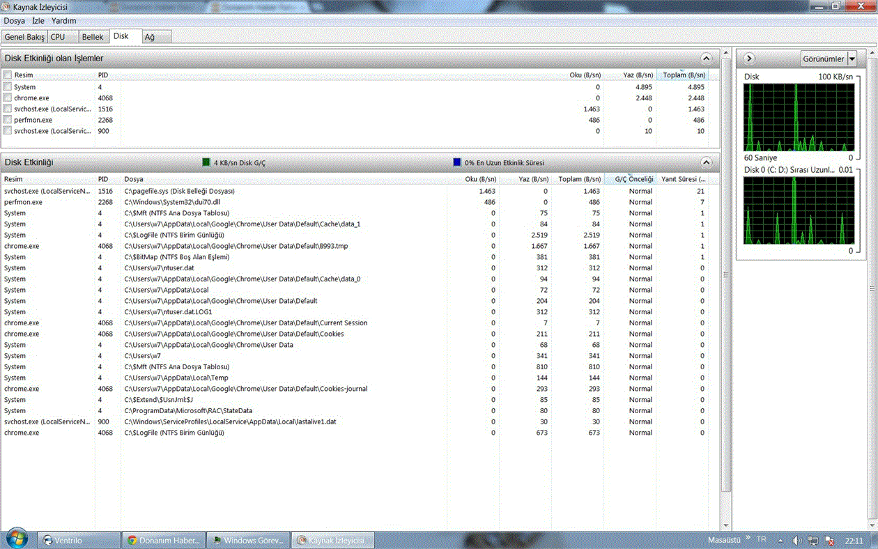The image size is (878, 549).
Task: Click the network tray icon with red X
Action: (829, 541)
